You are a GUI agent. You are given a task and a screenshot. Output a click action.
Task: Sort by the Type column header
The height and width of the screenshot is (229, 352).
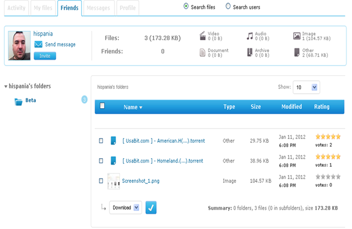229,107
